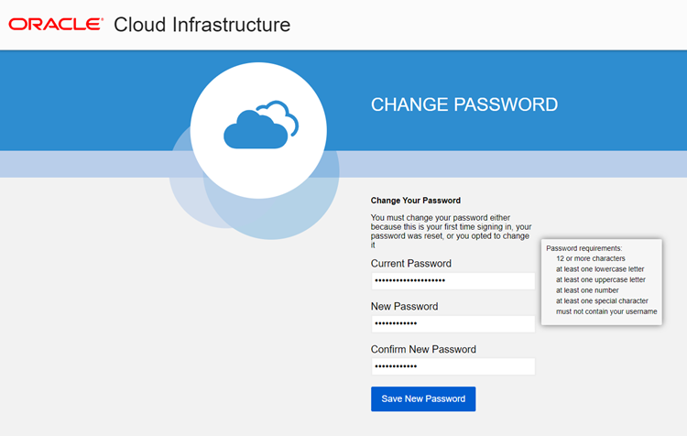The height and width of the screenshot is (436, 687).
Task: Focus the New Password input field
Action: (x=453, y=324)
